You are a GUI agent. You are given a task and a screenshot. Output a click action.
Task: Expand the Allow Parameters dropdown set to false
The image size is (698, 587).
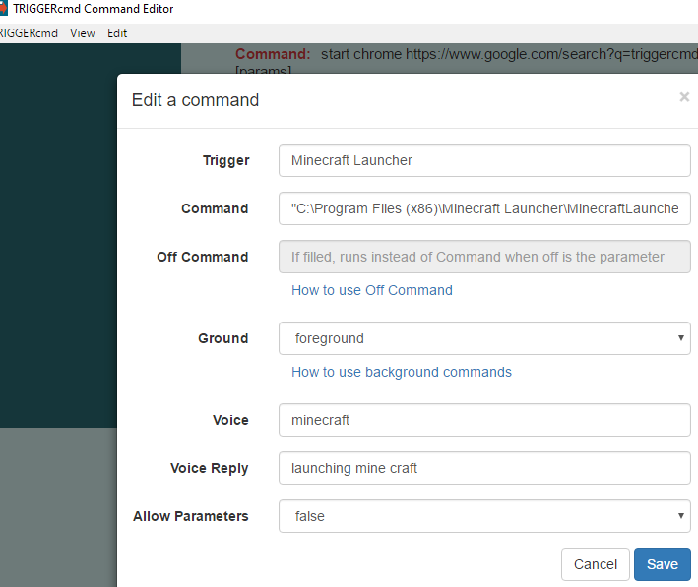click(484, 516)
